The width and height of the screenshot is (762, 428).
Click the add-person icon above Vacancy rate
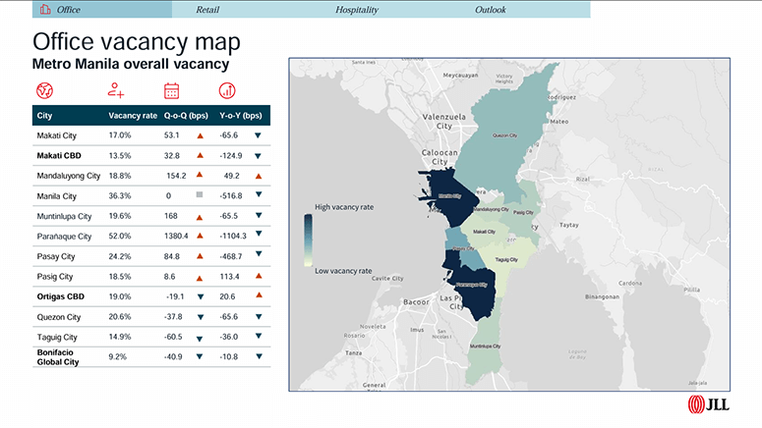coord(117,91)
